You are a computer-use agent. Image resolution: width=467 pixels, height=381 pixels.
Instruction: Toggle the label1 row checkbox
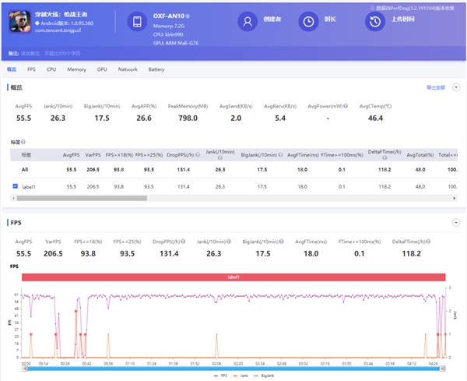(16, 186)
